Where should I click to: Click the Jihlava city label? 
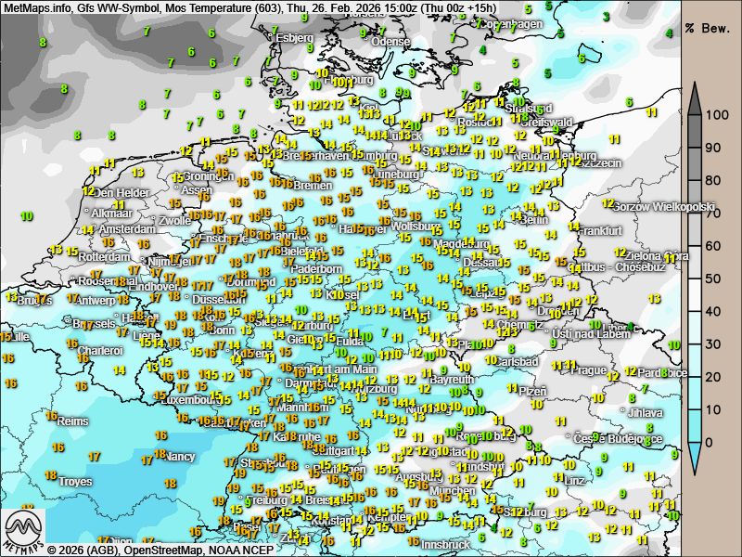click(645, 412)
